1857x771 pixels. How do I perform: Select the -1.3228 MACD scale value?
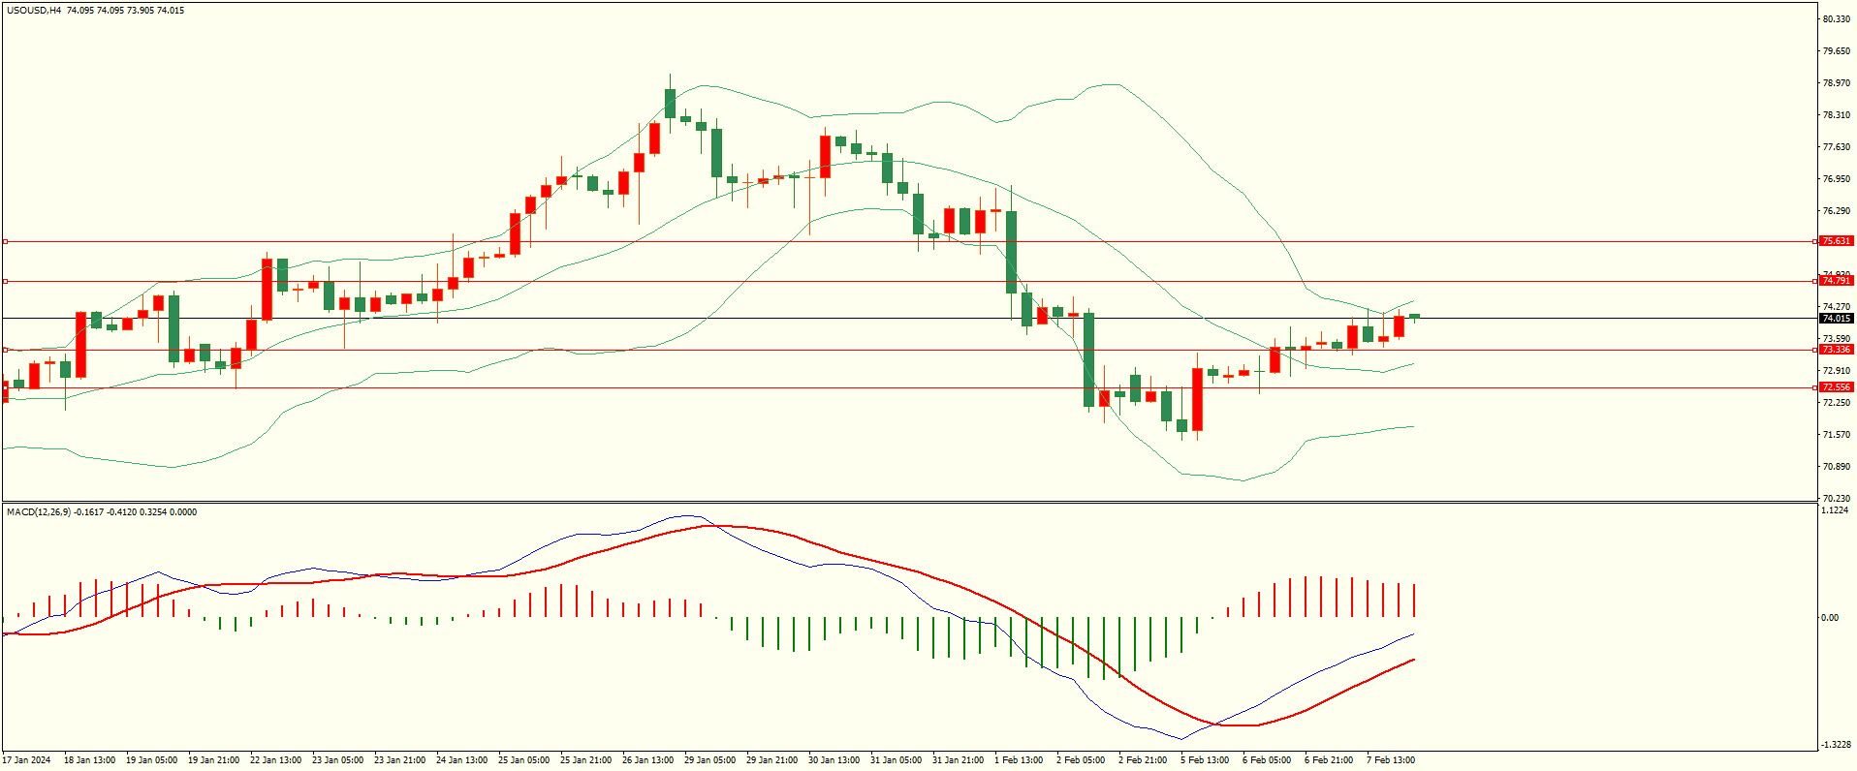[1835, 745]
